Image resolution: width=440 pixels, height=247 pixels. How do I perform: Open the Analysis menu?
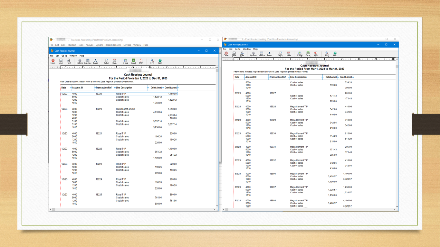coord(90,45)
